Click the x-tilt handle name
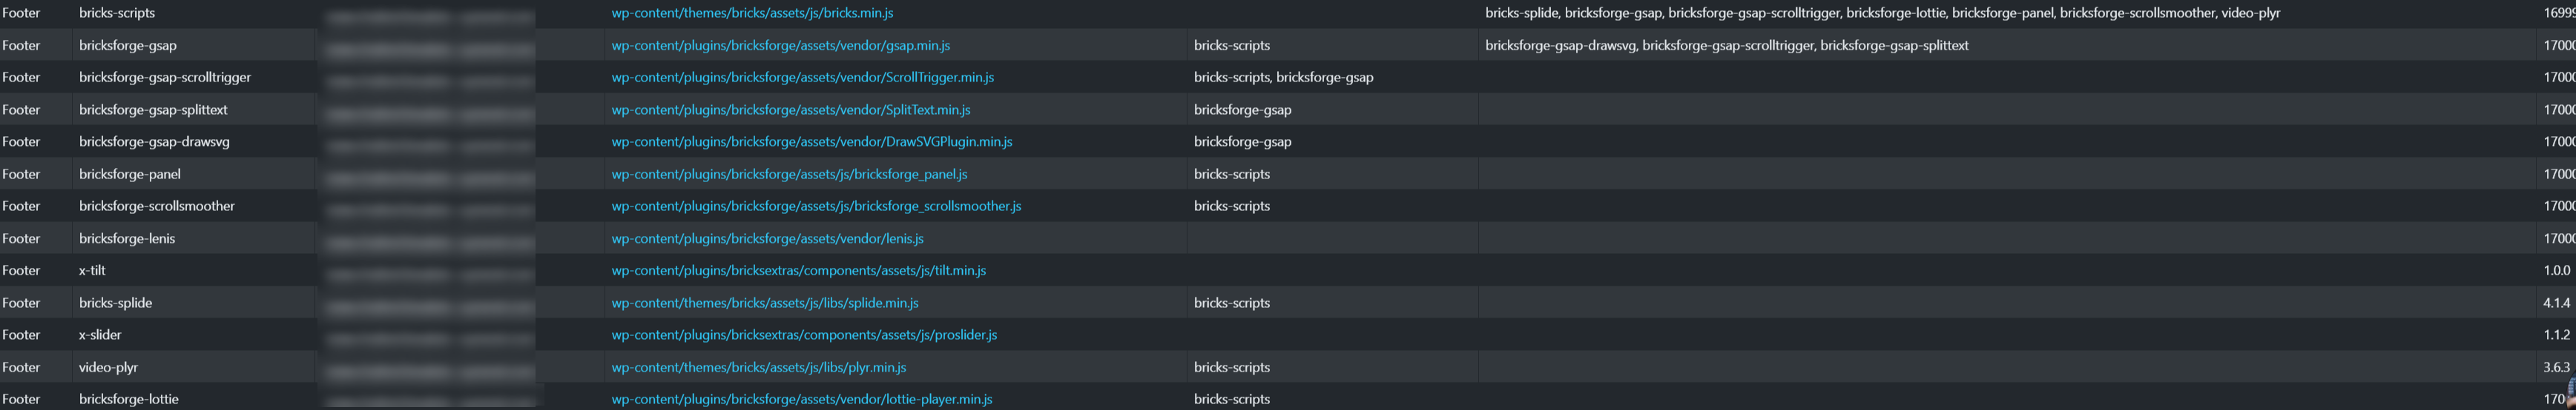This screenshot has height=410, width=2576. tap(92, 270)
